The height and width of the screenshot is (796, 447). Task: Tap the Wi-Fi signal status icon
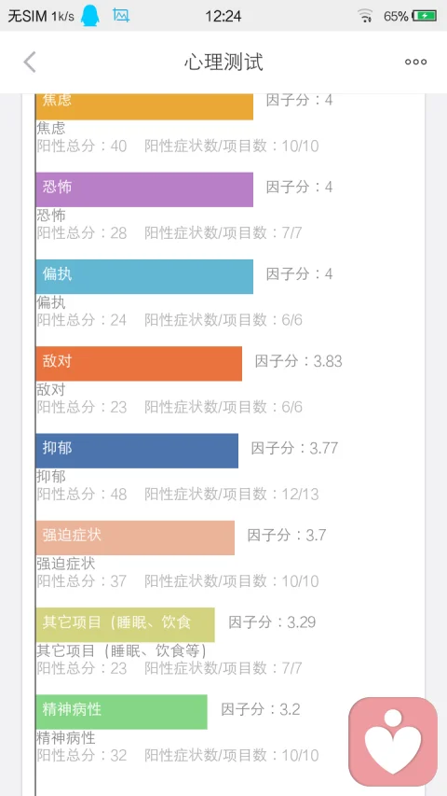[x=365, y=16]
